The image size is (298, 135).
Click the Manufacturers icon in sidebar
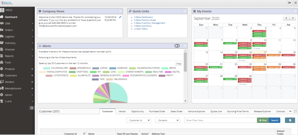[x=2, y=88]
